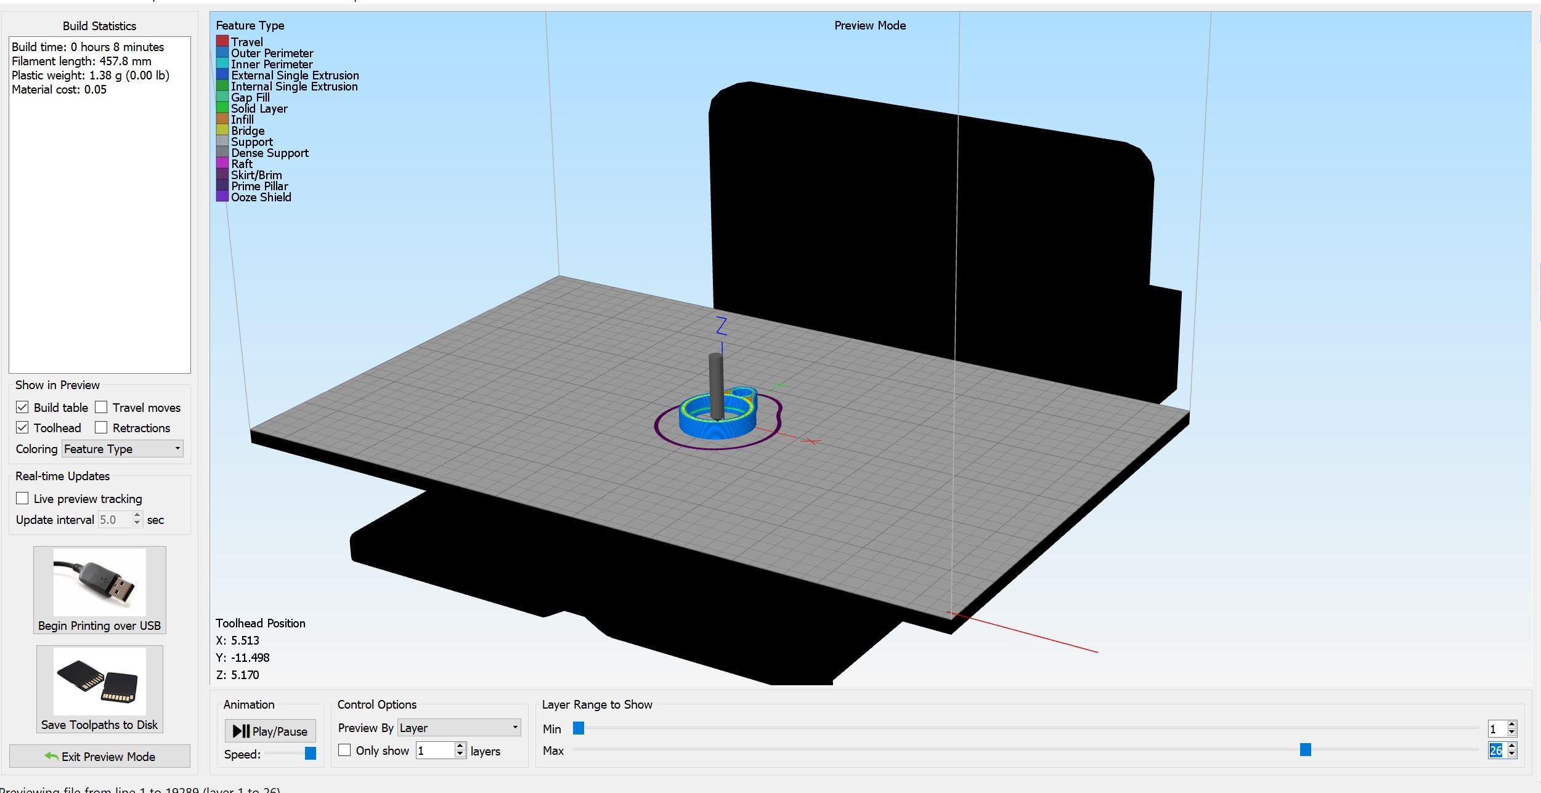Viewport: 1541px width, 793px height.
Task: Open the Preview By Layer dropdown
Action: [x=459, y=728]
